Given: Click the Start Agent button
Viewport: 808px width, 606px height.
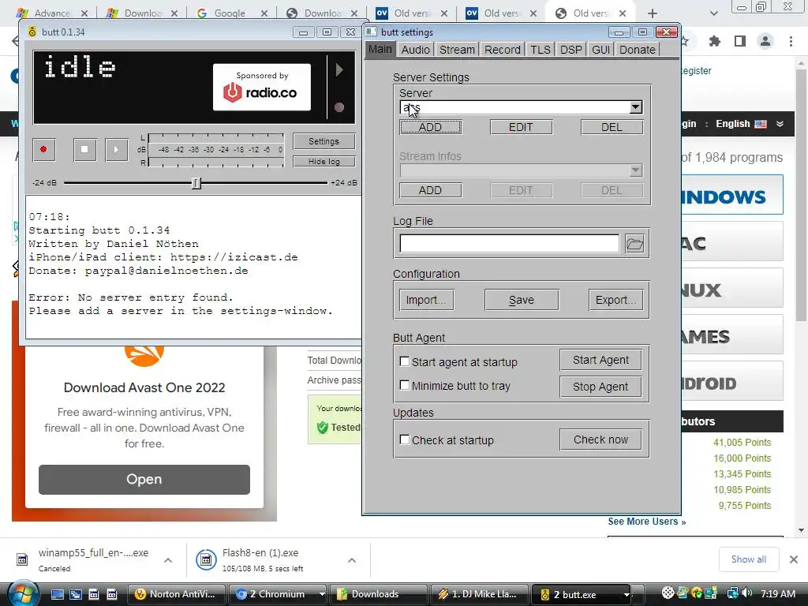Looking at the screenshot, I should point(600,360).
